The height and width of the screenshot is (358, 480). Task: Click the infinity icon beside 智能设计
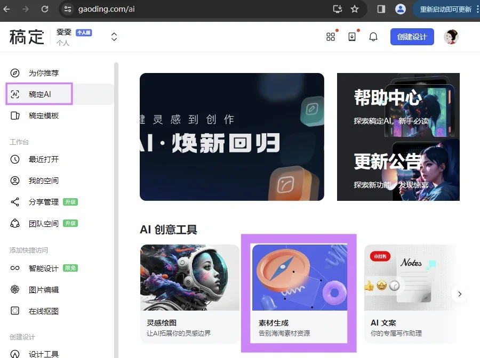[x=15, y=268]
